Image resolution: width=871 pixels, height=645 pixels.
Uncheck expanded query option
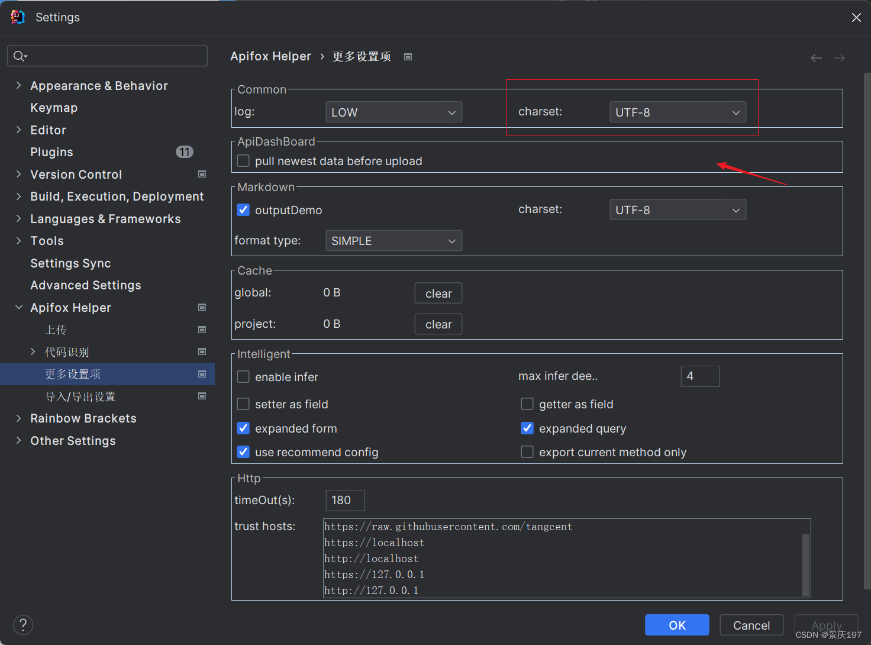pyautogui.click(x=527, y=428)
